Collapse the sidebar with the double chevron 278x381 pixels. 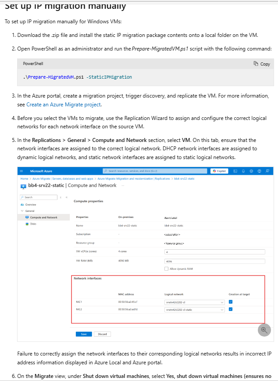(x=66, y=197)
